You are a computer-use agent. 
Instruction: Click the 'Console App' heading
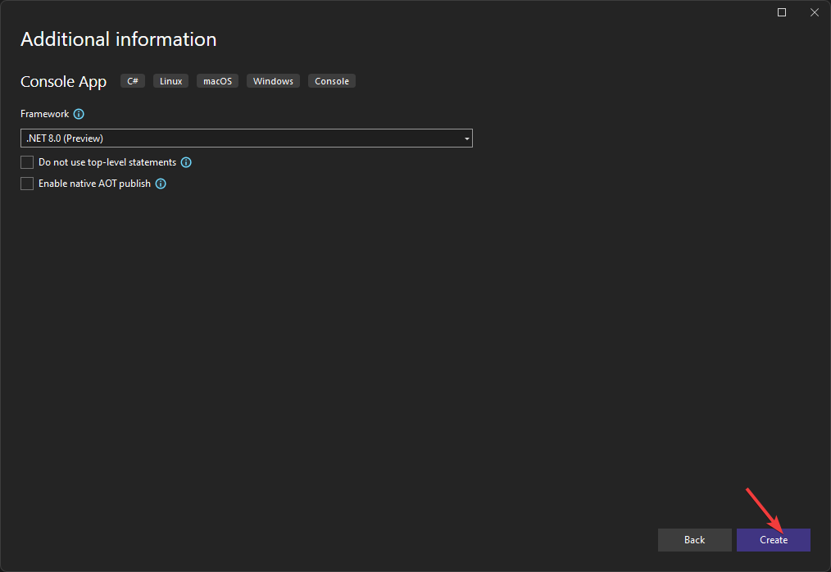[x=63, y=81]
